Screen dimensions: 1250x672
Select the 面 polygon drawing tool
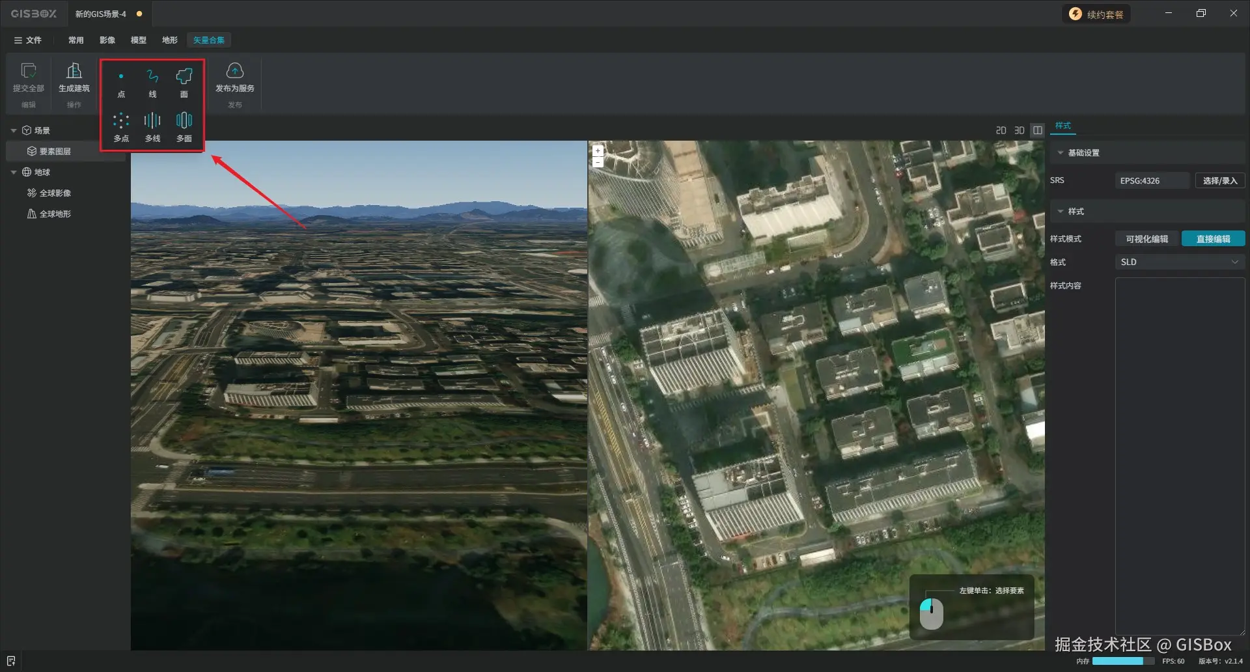[x=184, y=84]
